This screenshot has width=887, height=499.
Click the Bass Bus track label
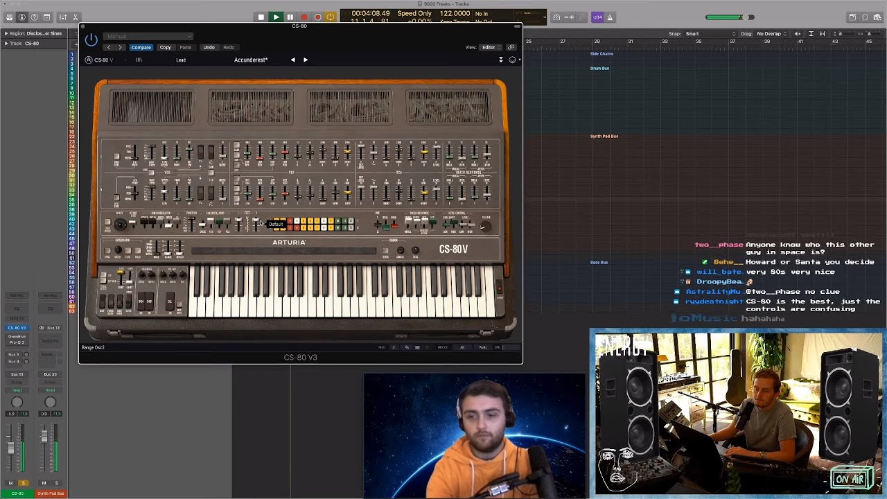(x=599, y=263)
